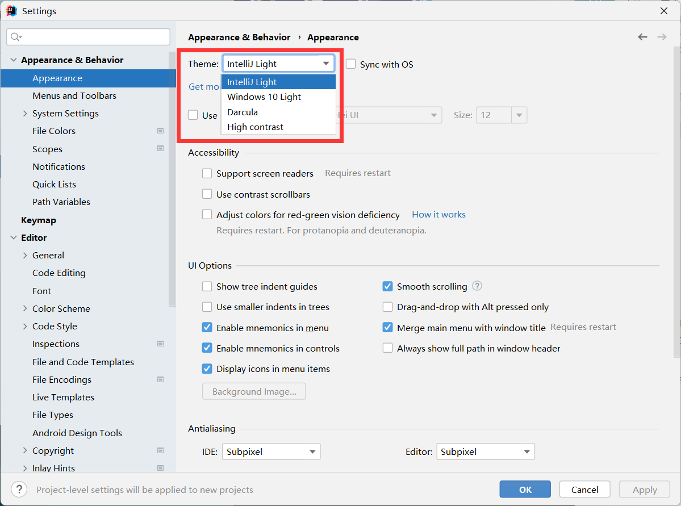This screenshot has width=681, height=506.
Task: Choose the Darcula theme
Action: coord(278,112)
